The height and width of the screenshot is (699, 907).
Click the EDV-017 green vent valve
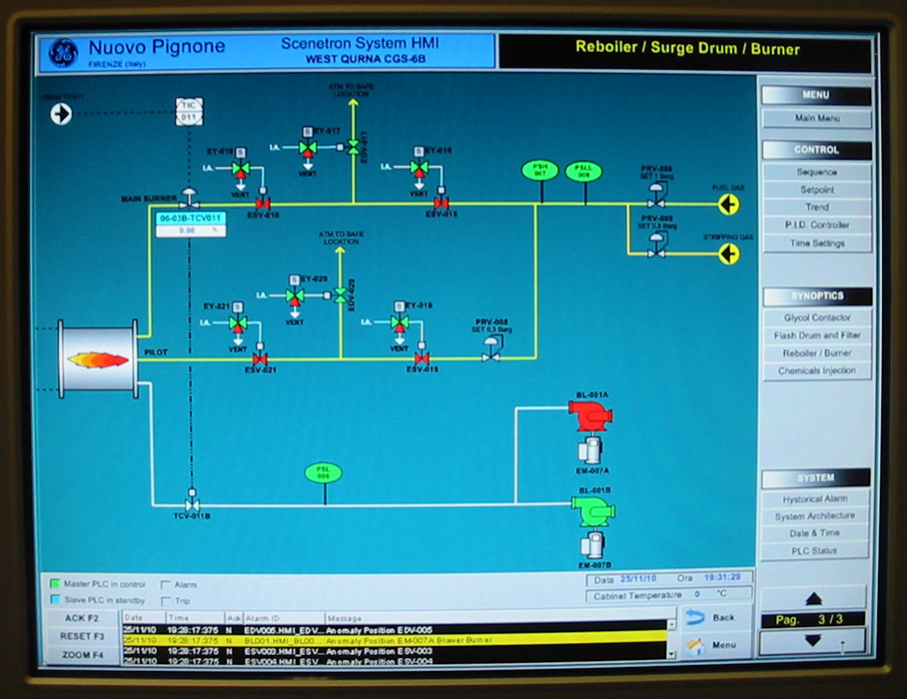353,147
